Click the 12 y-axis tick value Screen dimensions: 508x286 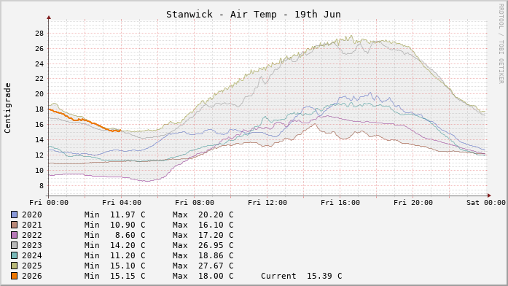[x=39, y=155]
